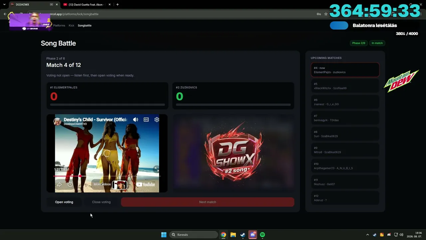Select upcoming match #12 Aderuz
The width and height of the screenshot is (426, 240).
coord(345,198)
